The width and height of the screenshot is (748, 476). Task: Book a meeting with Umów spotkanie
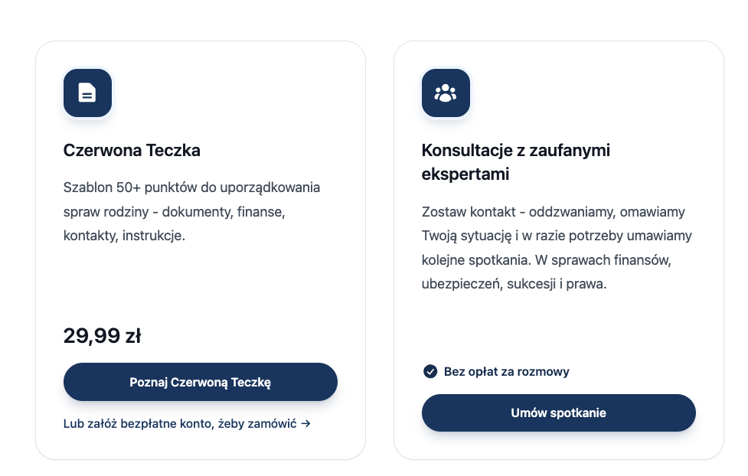click(x=559, y=413)
